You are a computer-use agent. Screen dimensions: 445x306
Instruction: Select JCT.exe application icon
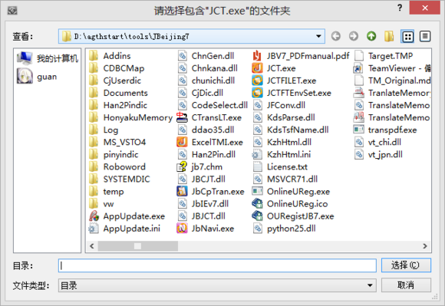(257, 68)
